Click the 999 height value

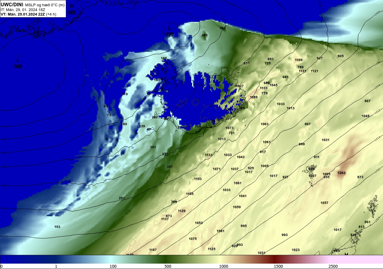coord(302,144)
